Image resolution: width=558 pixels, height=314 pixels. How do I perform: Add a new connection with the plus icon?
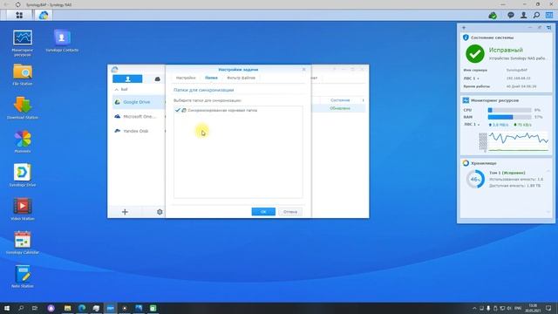coord(125,212)
